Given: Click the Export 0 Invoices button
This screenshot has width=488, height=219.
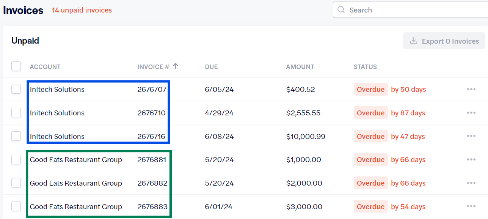Looking at the screenshot, I should pos(444,41).
